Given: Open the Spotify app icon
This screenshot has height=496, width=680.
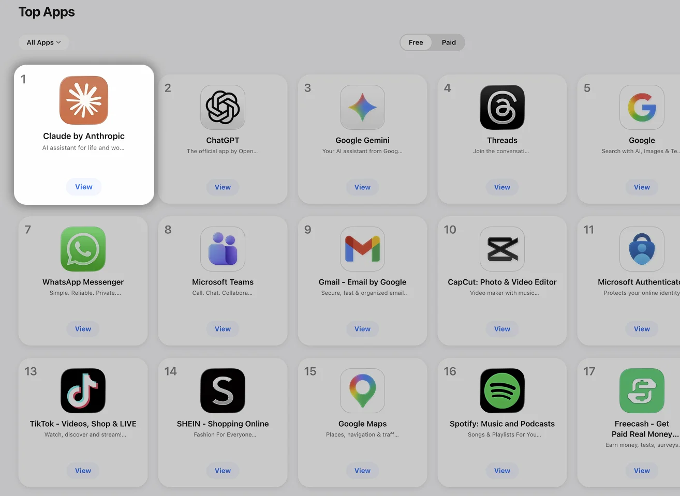Looking at the screenshot, I should [x=502, y=390].
